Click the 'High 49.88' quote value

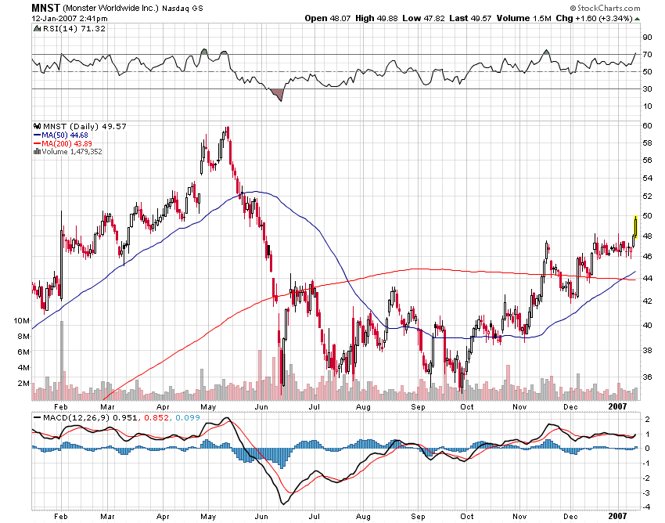[x=376, y=18]
